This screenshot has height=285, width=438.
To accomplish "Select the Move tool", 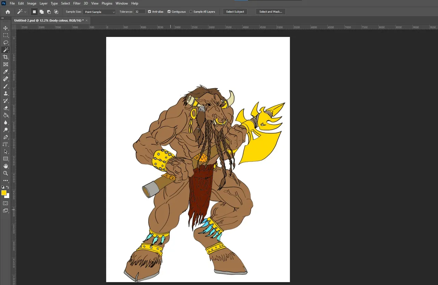I will [5, 28].
